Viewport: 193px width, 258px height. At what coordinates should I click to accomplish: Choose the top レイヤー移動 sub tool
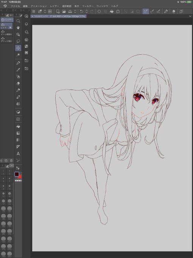7,20
